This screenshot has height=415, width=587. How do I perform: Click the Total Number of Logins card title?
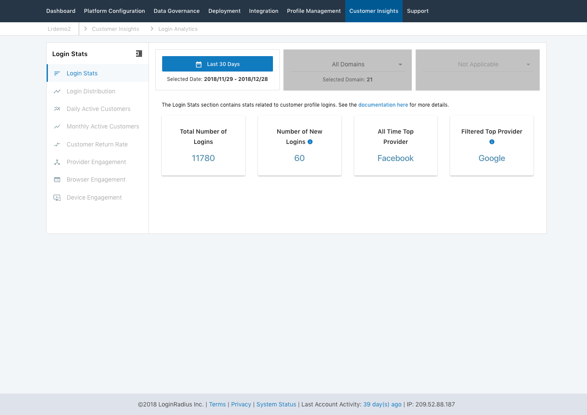[203, 137]
